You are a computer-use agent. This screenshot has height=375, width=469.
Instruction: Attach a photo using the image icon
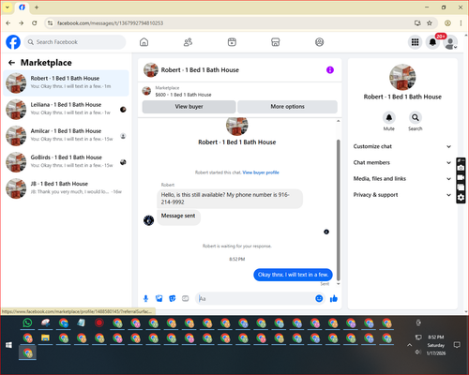tap(159, 299)
